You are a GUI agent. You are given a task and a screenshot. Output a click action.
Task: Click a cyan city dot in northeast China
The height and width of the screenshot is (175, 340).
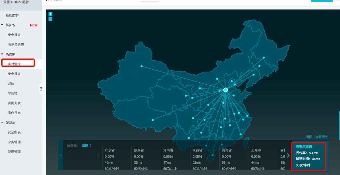[x=263, y=58]
